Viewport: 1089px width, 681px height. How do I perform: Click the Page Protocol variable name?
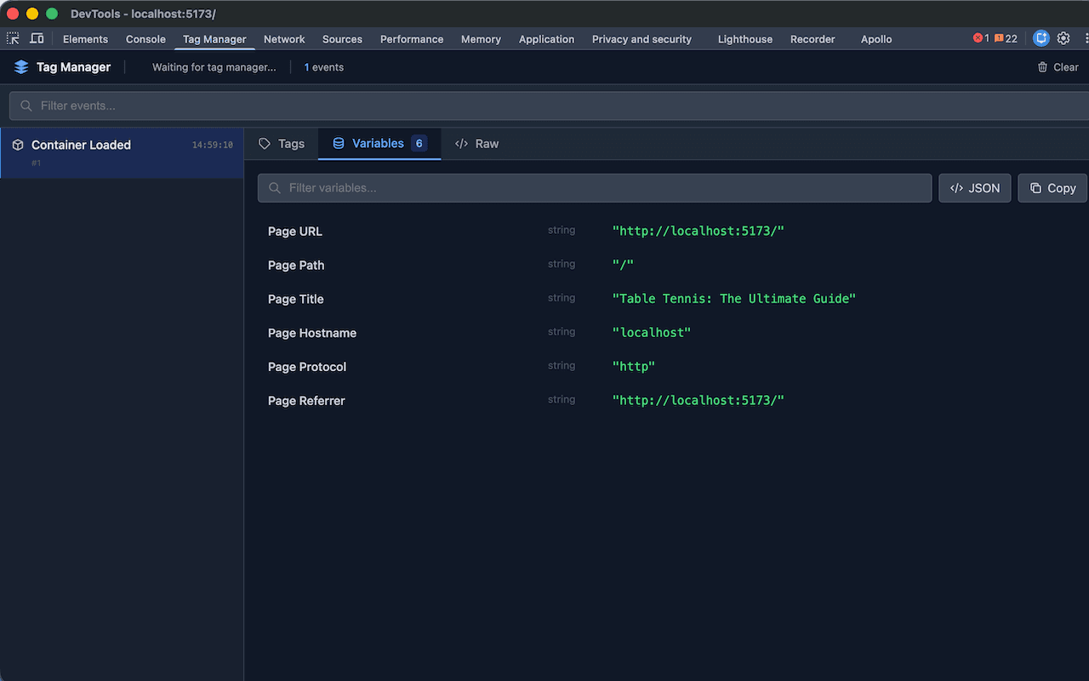(x=307, y=367)
